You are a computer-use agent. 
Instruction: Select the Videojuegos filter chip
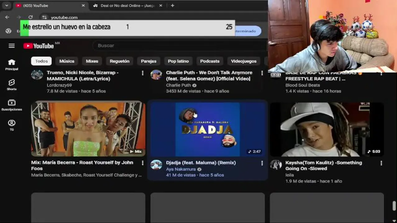coord(244,61)
